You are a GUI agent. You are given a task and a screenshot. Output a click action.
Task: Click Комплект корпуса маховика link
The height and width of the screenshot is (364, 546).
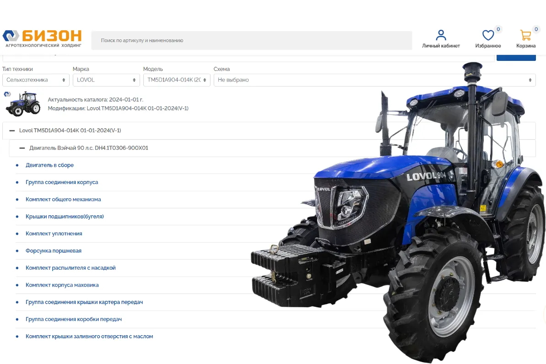(62, 285)
